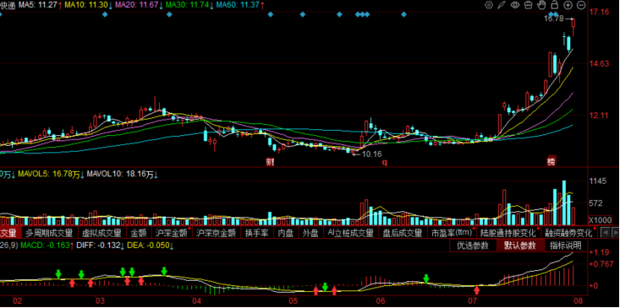Open the 换手率 tab
The image size is (620, 308).
[x=256, y=232]
